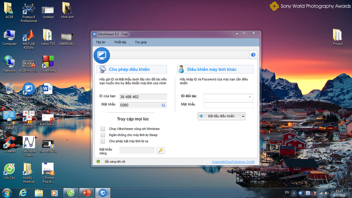The image size is (352, 198).
Task: Click the ID của bạn field 39 488 462
Action: point(143,97)
